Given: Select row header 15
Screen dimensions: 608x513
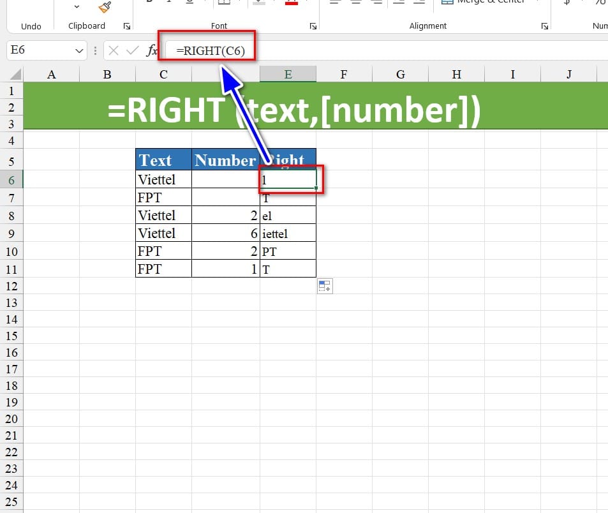Looking at the screenshot, I should (11, 336).
